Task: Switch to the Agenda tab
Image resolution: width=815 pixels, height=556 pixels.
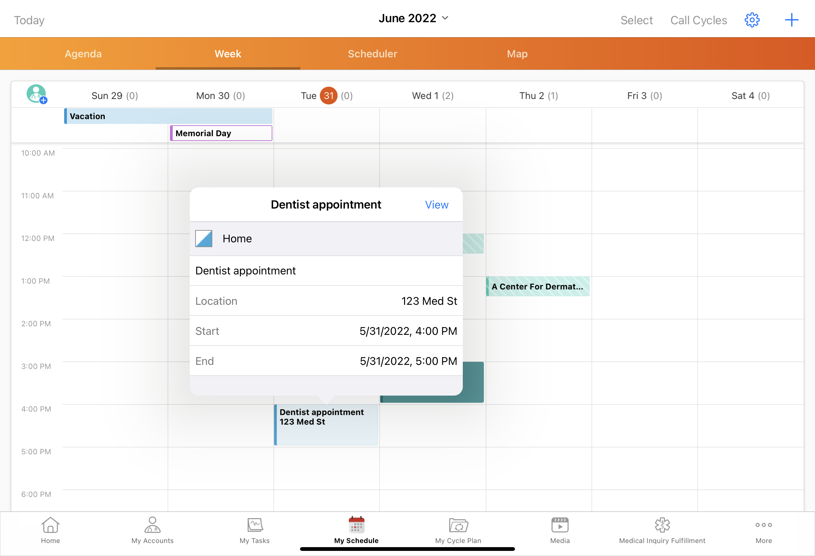Action: coord(83,54)
